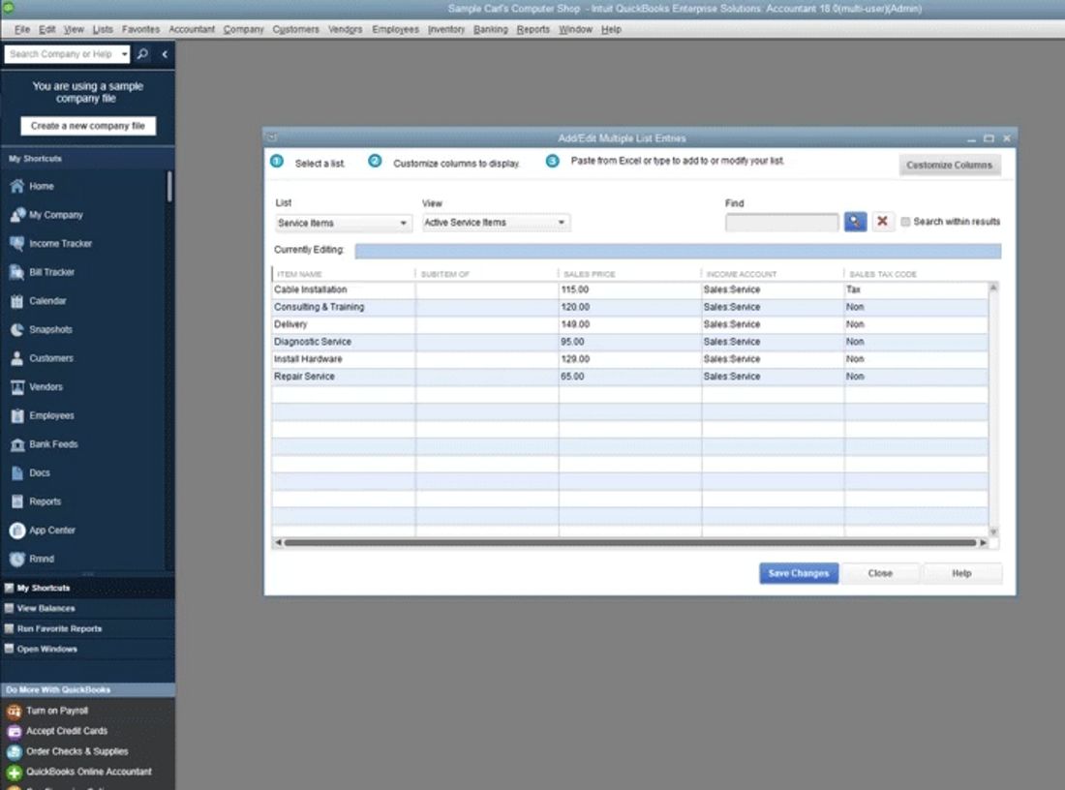Click the Search Company or Help field
Viewport: 1065px width, 790px height.
coord(63,53)
